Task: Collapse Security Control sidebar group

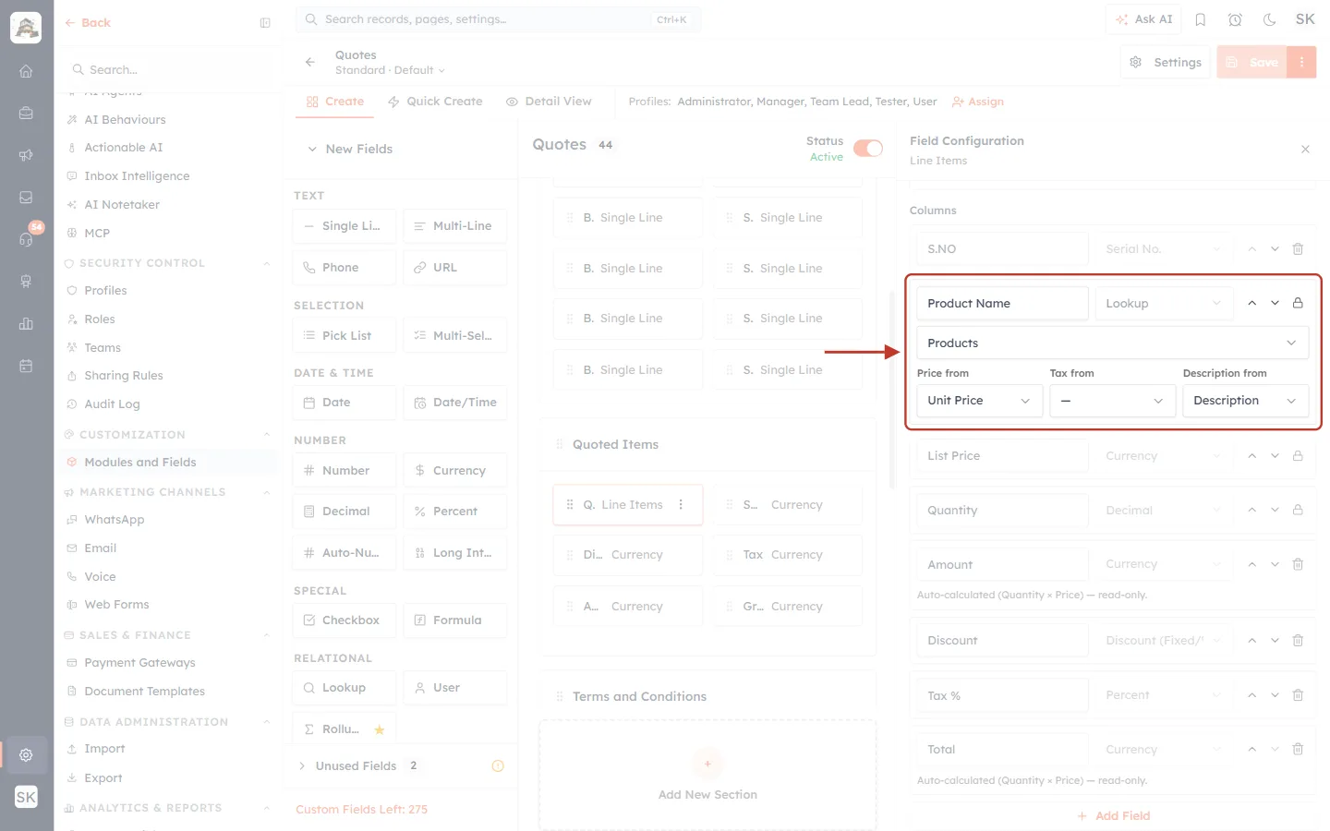Action: 267,263
